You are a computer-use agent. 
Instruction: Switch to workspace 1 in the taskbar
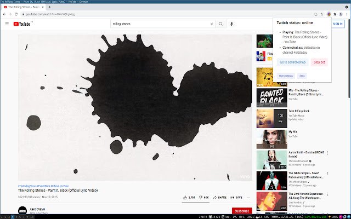point(2,217)
